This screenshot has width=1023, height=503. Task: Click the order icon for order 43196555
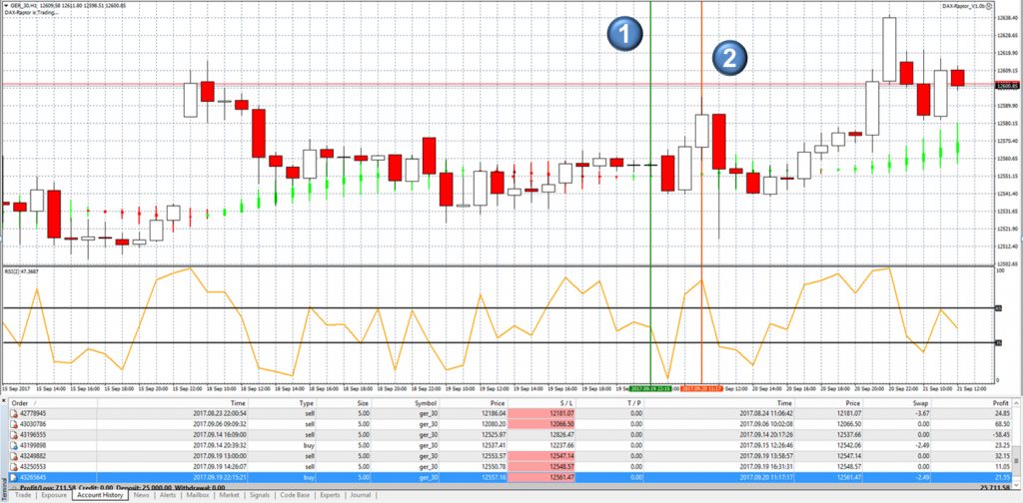16,434
